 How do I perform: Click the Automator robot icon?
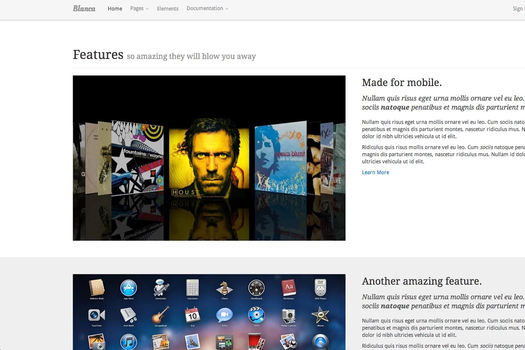[161, 288]
